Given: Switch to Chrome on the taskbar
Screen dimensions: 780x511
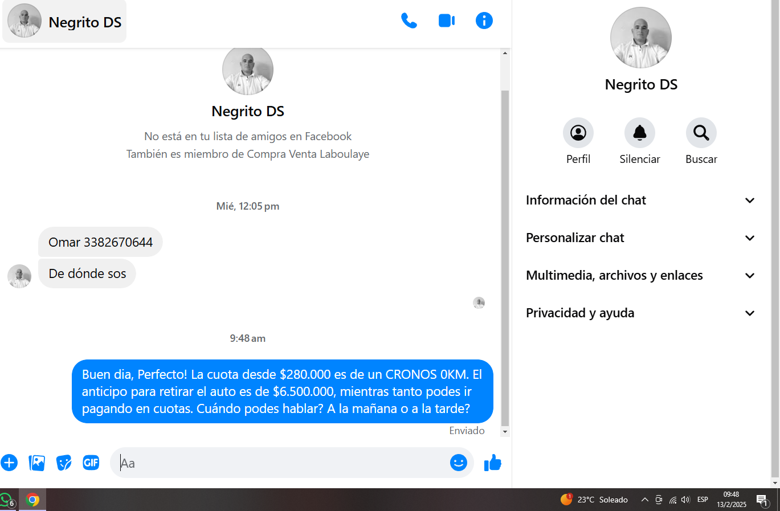Looking at the screenshot, I should click(x=32, y=500).
